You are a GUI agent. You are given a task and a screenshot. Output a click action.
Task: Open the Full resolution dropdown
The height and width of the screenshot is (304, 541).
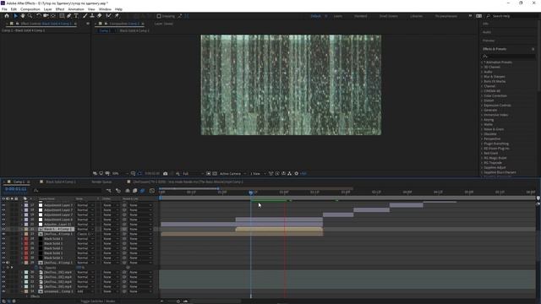coord(193,173)
